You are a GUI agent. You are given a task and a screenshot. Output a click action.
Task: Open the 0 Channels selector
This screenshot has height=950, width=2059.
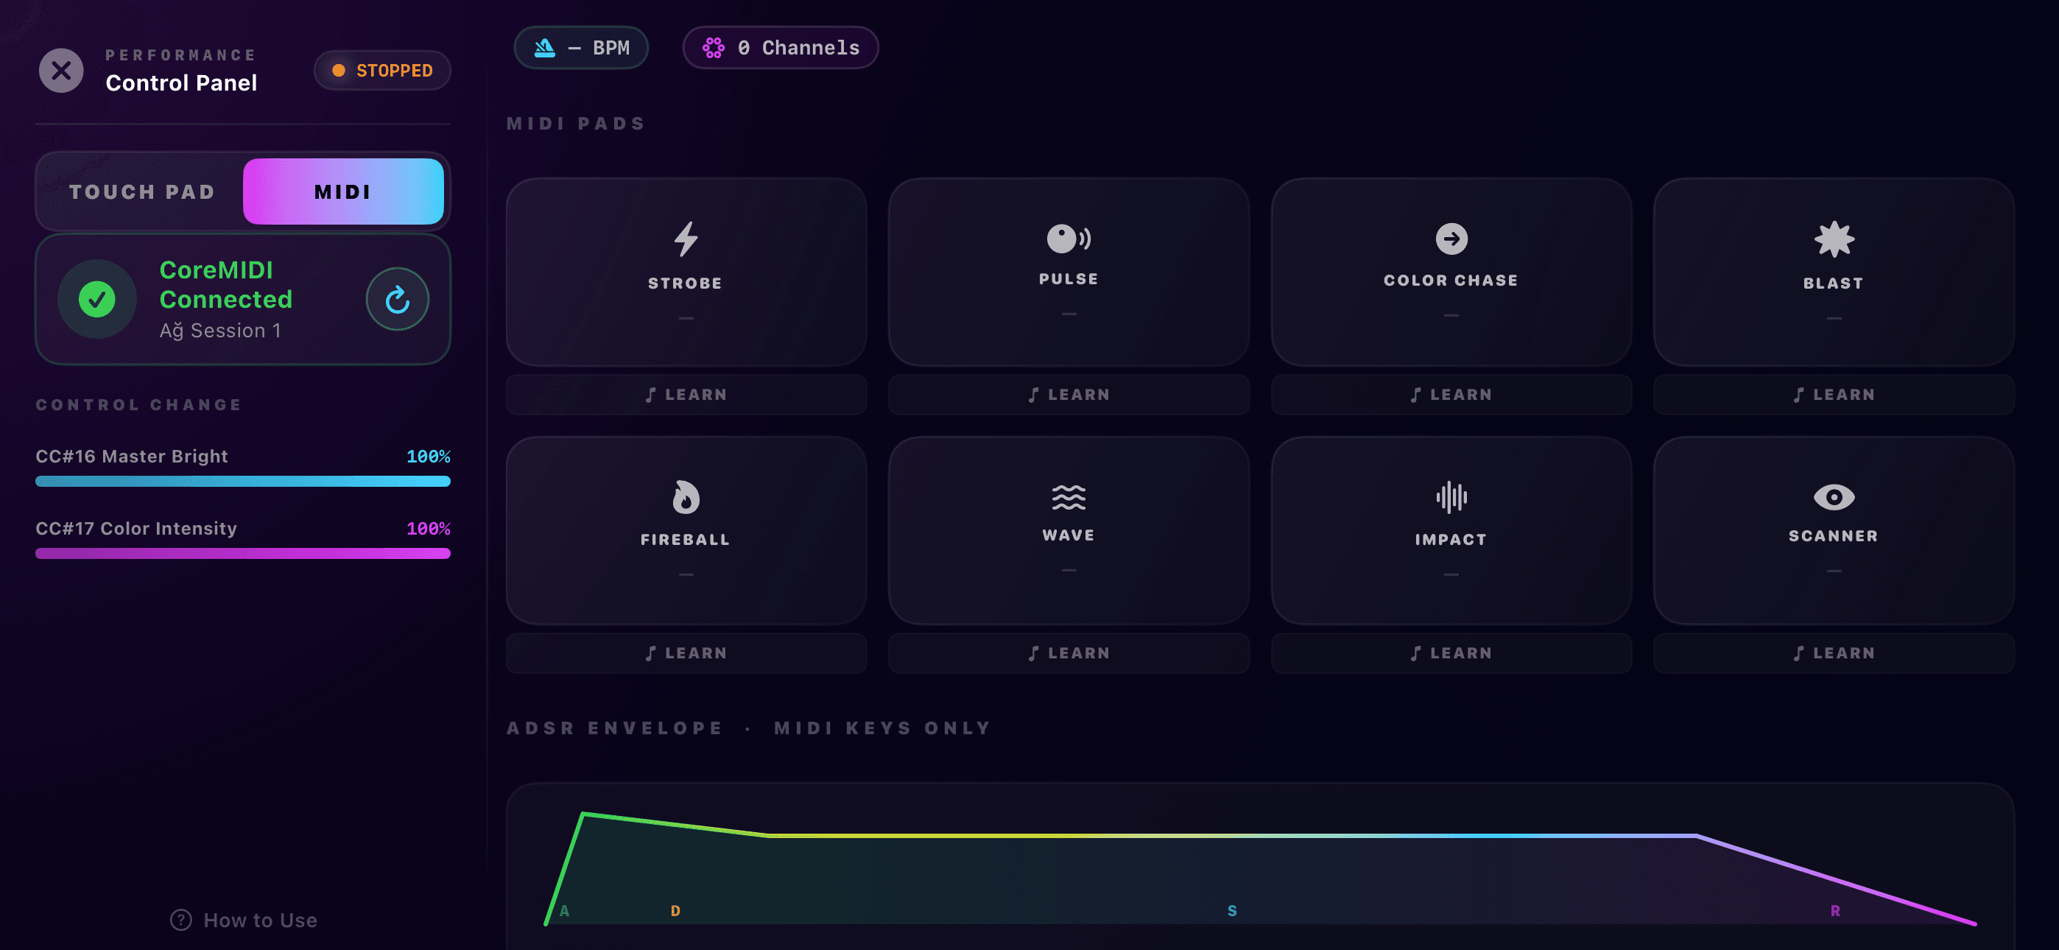tap(779, 47)
